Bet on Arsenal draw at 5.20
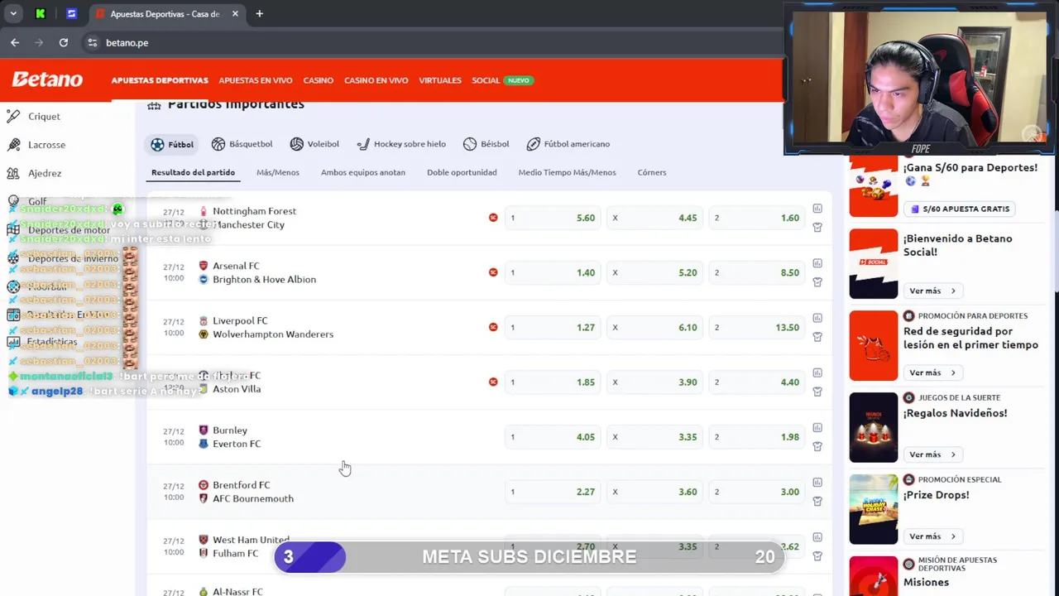 point(655,272)
